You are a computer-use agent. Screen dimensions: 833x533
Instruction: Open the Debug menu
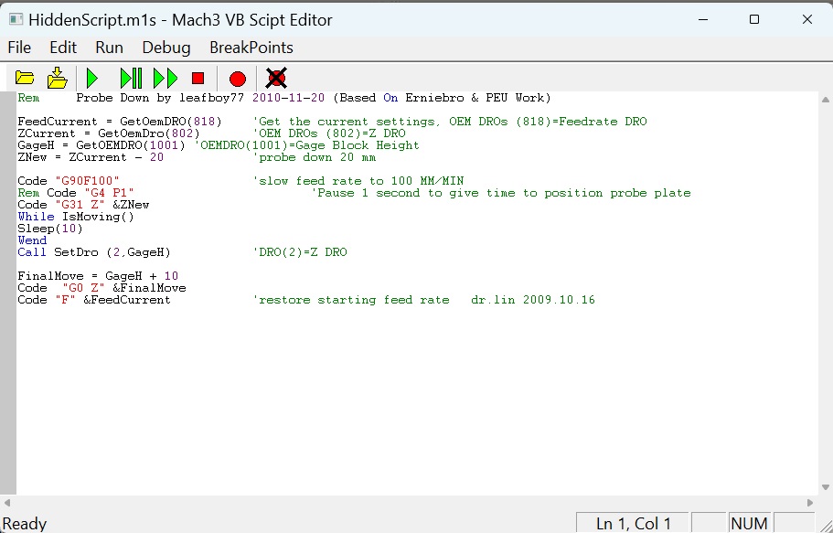click(166, 48)
